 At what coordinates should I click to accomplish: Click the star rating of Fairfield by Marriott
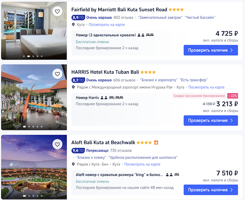pyautogui.click(x=176, y=9)
